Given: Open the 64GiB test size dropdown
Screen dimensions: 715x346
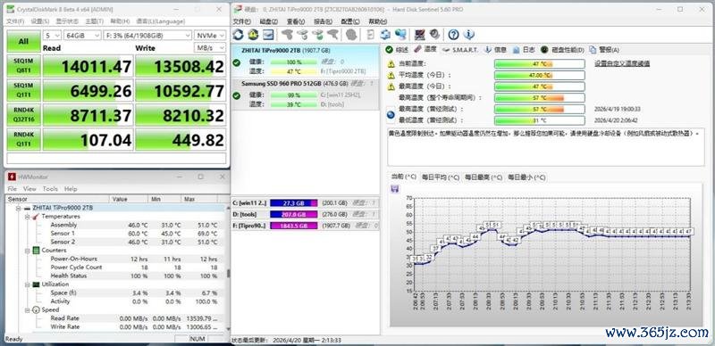Looking at the screenshot, I should point(82,36).
